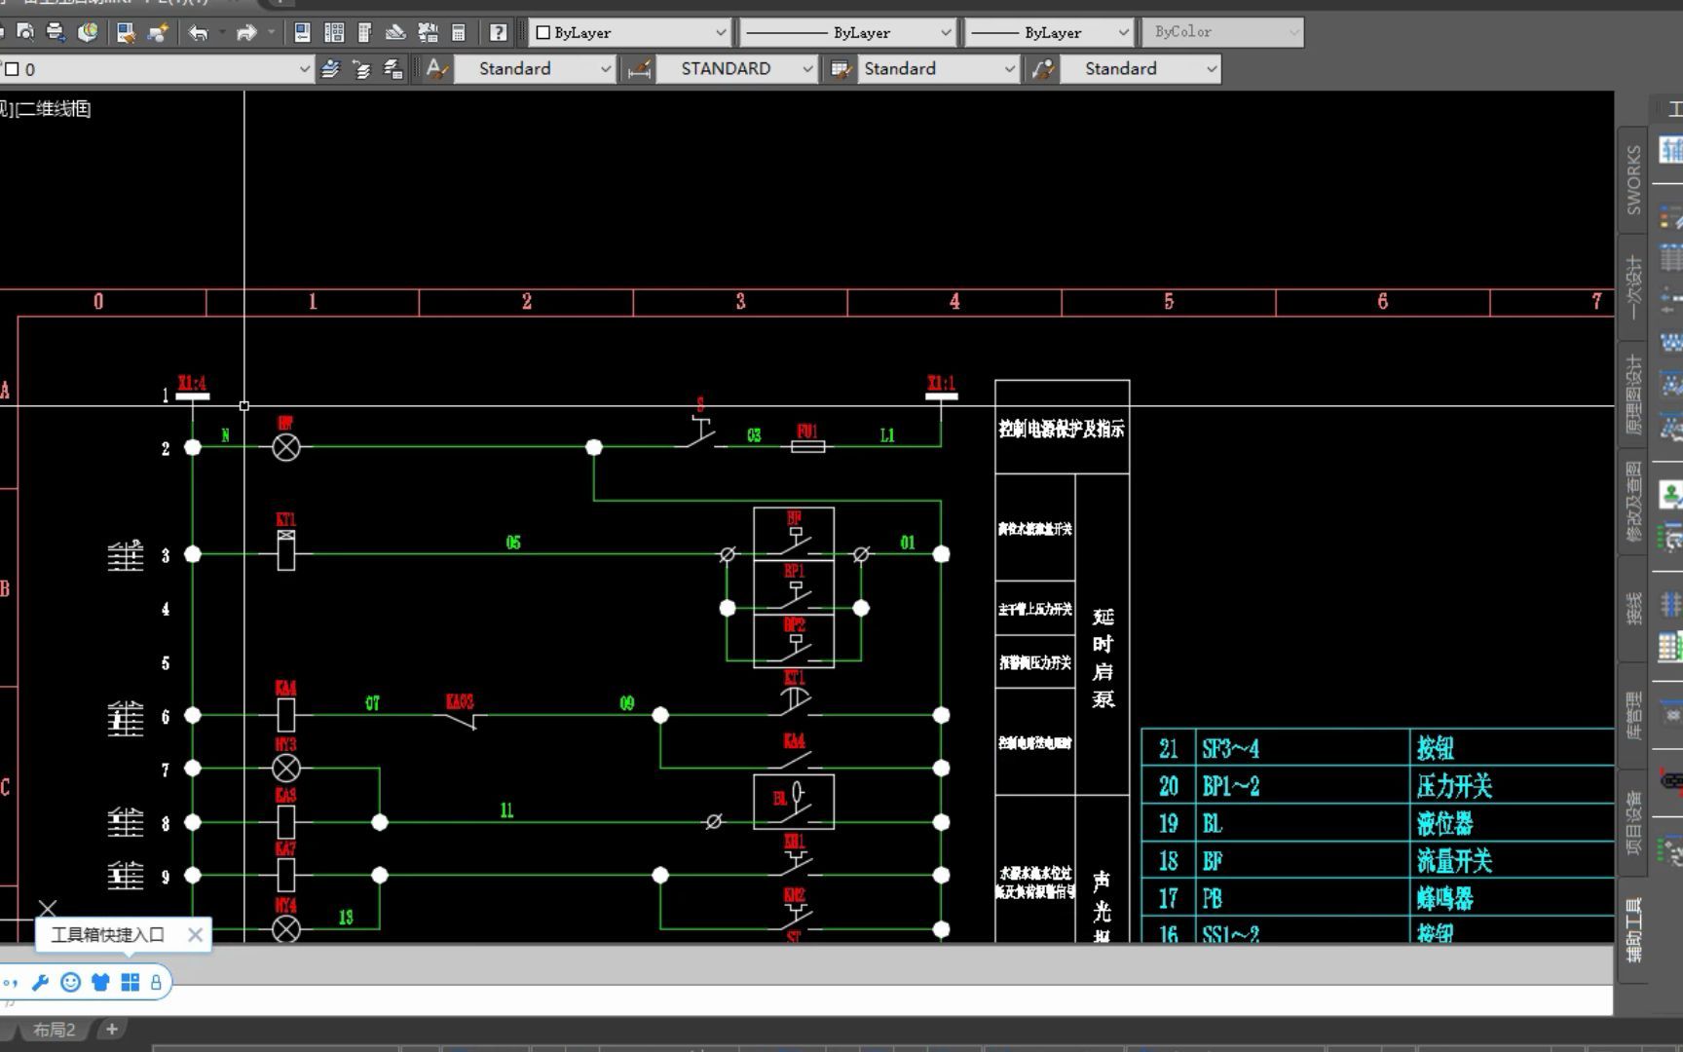Open the 3D Print globe icon
This screenshot has width=1683, height=1052.
pos(88,32)
